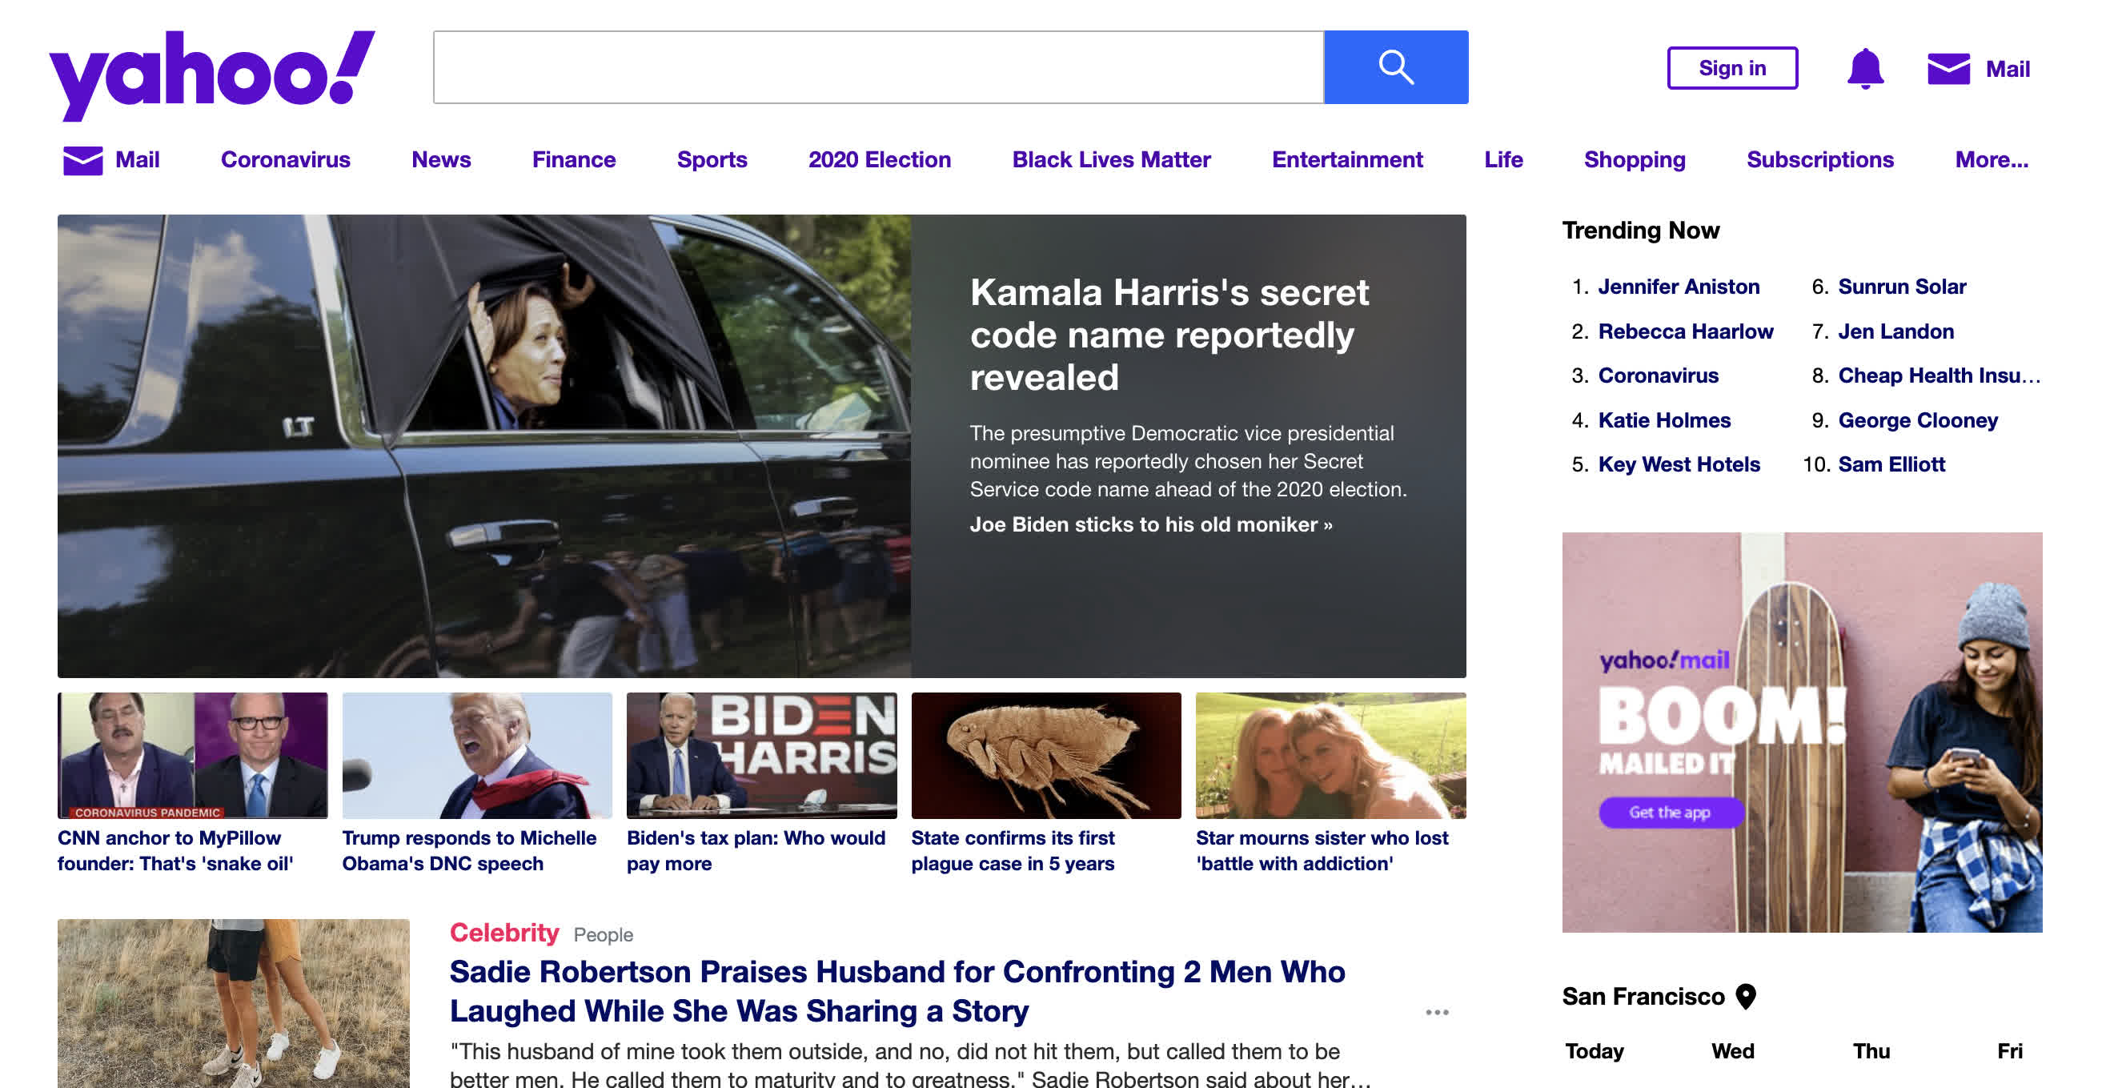Click the location pin beside San Francisco
The width and height of the screenshot is (2102, 1088).
coord(1746,997)
